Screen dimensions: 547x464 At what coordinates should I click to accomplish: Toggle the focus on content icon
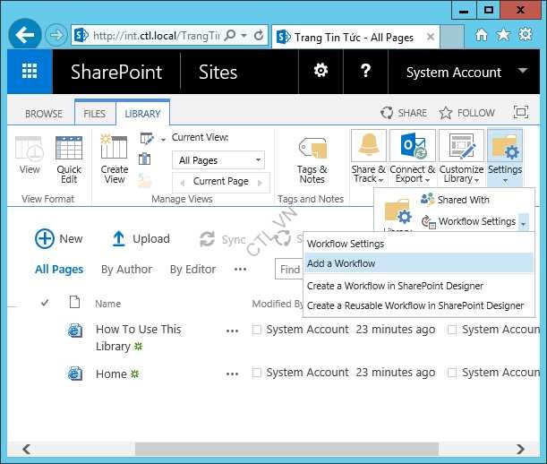(x=520, y=113)
